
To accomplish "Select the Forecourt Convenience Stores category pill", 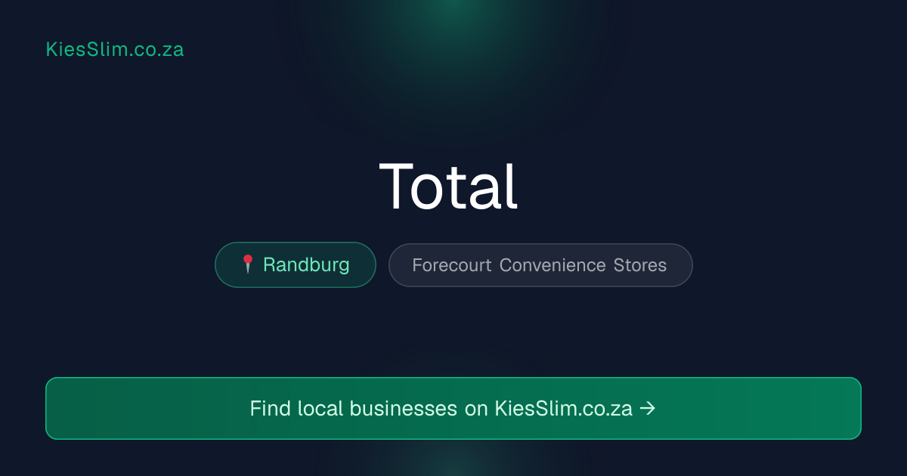I will click(x=540, y=265).
